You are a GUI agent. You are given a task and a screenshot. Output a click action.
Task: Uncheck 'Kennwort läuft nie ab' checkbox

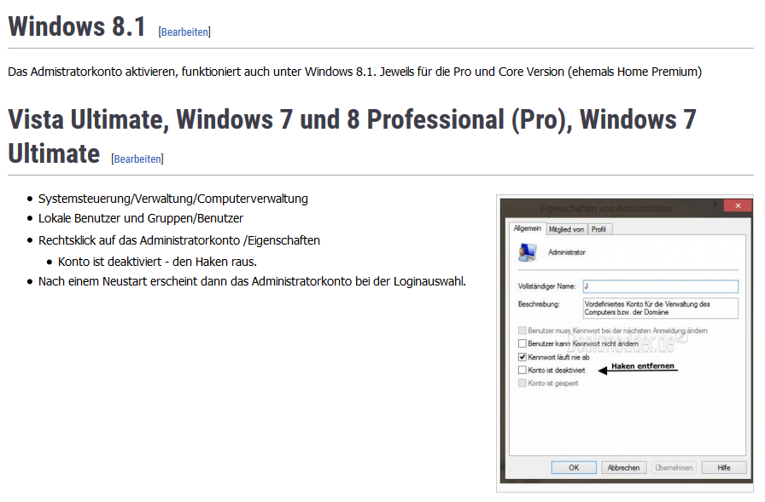click(522, 357)
